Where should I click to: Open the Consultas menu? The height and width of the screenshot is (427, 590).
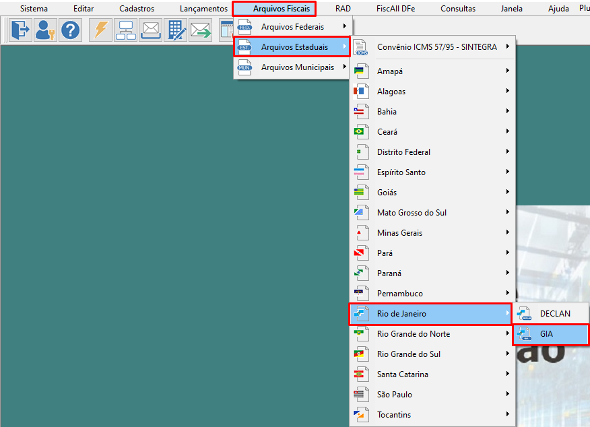tap(458, 9)
